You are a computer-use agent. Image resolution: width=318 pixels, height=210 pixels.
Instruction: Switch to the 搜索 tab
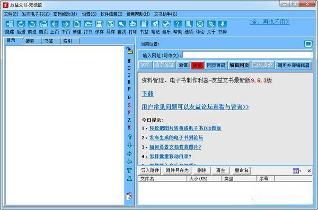(32, 41)
